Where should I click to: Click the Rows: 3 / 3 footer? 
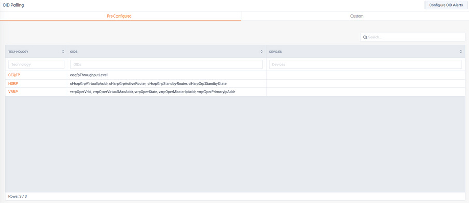(18, 196)
